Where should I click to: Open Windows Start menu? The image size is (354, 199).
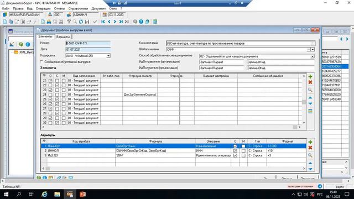pyautogui.click(x=6, y=194)
